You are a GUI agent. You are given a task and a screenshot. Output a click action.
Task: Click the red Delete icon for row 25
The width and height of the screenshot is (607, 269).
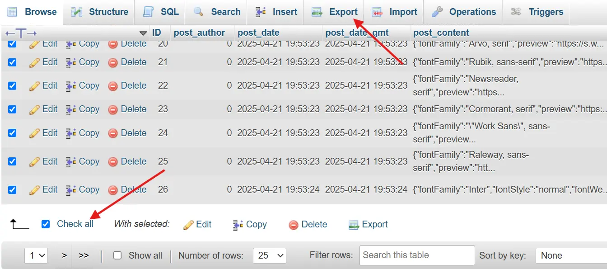tap(113, 162)
